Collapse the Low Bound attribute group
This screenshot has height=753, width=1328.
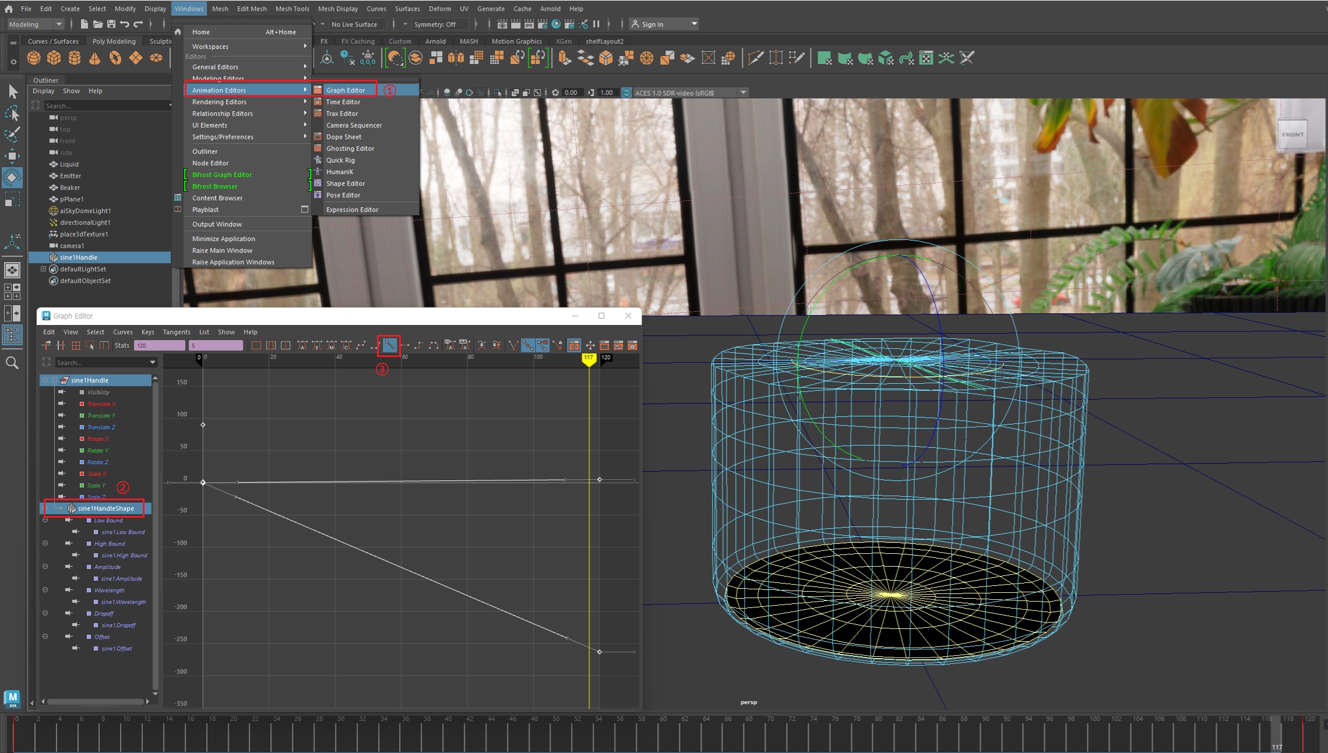(x=45, y=520)
